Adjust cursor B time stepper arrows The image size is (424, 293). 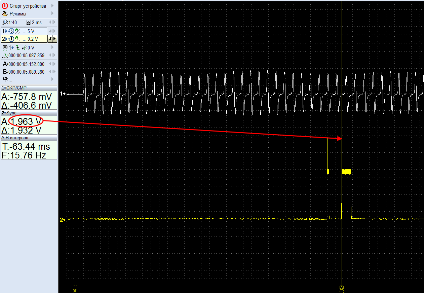click(52, 72)
